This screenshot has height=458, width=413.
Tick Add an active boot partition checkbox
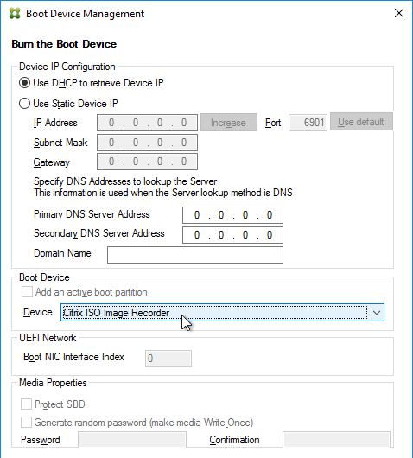[x=27, y=292]
